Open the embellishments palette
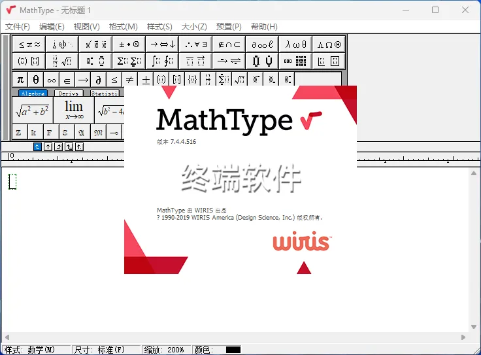 point(95,44)
